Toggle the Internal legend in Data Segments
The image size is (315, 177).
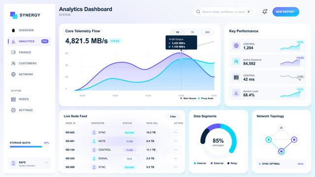point(200,163)
